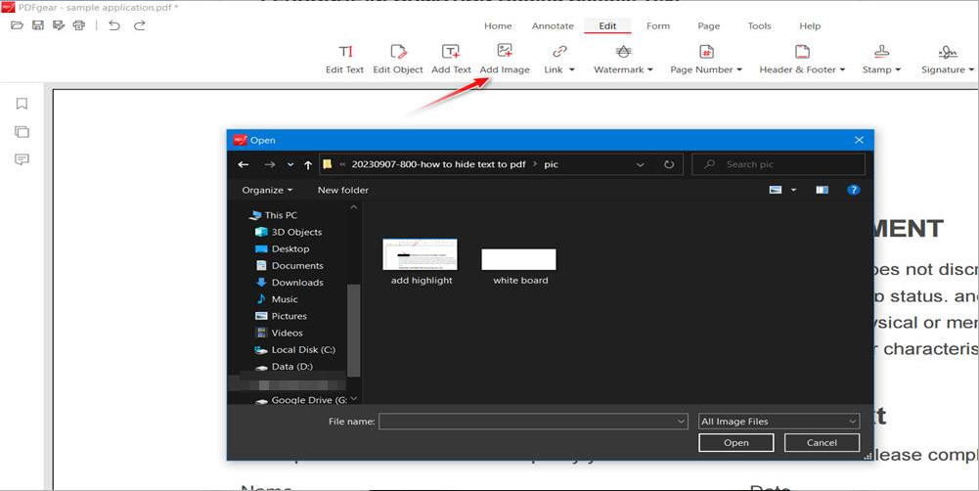979x491 pixels.
Task: Select Music in navigation tree
Action: click(277, 299)
